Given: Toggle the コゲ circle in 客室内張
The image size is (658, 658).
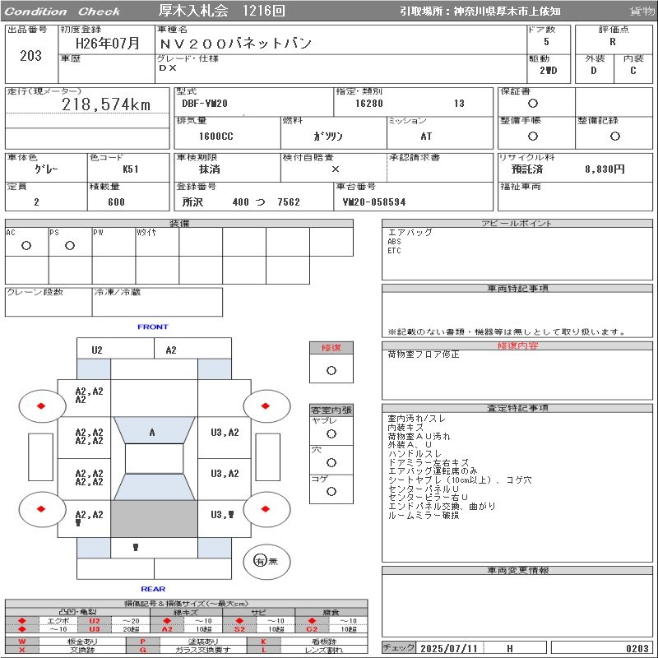Looking at the screenshot, I should click(331, 491).
